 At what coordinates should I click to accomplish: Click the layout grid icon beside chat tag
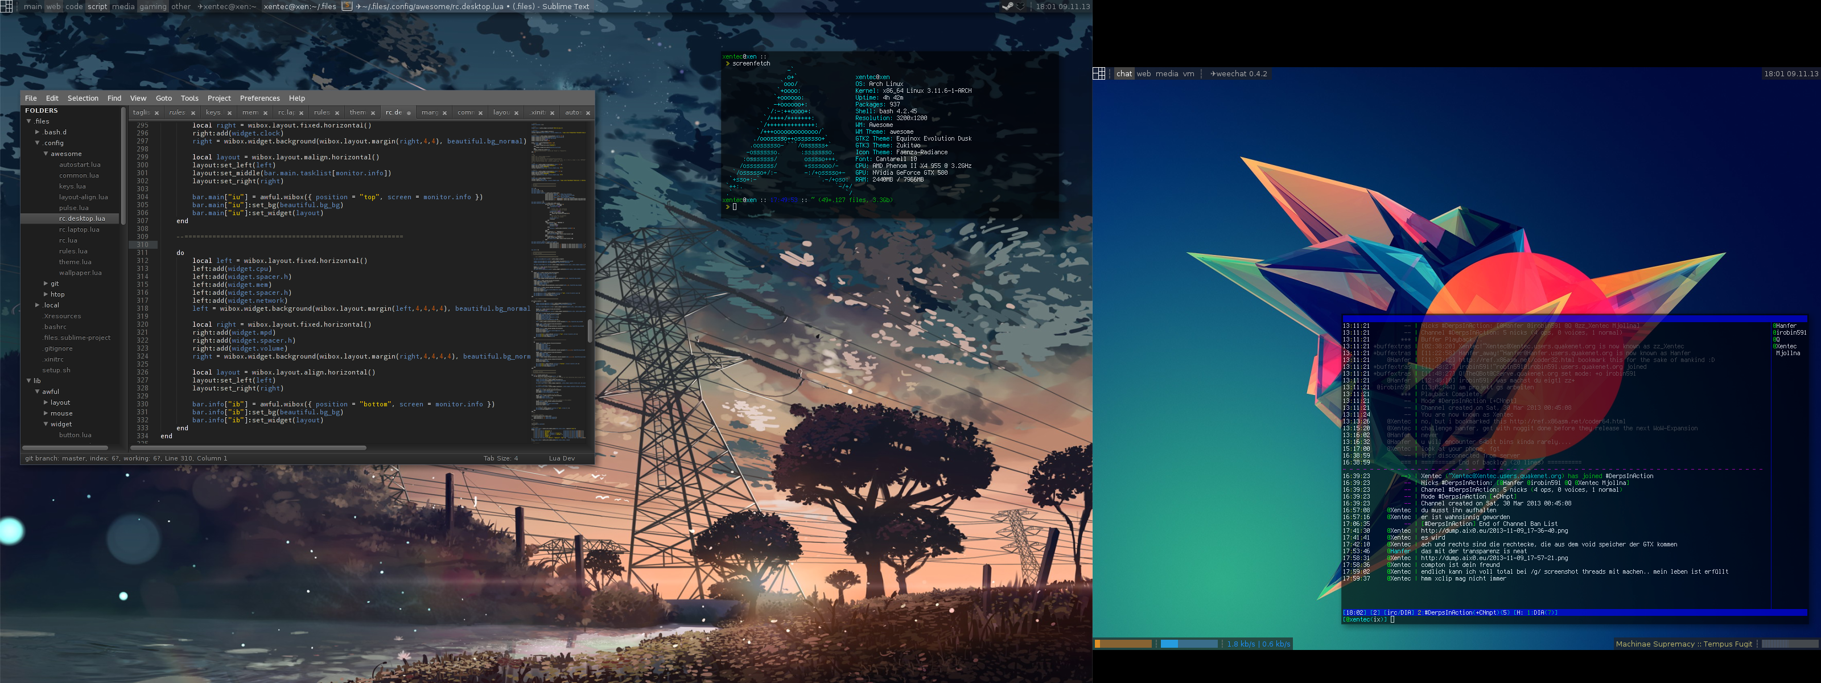pyautogui.click(x=1098, y=73)
